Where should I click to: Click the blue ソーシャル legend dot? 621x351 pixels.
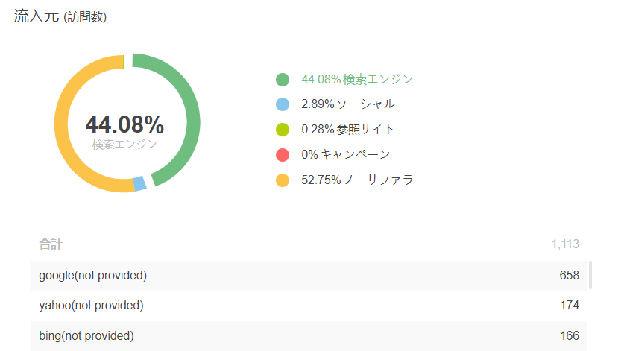[283, 104]
